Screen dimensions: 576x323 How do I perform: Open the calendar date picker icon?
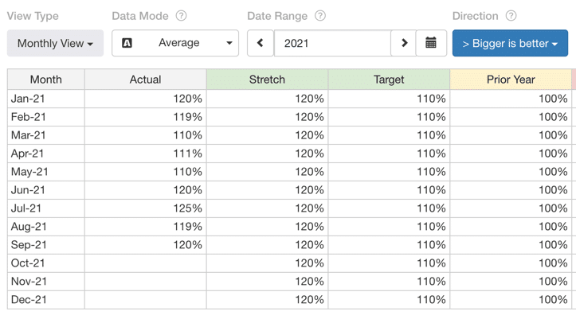(431, 43)
